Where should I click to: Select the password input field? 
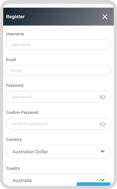click(x=59, y=97)
